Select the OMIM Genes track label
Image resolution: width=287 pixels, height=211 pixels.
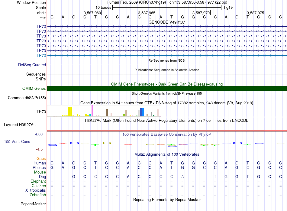34,88
